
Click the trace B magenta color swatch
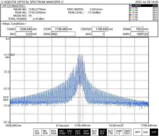coord(131,8)
